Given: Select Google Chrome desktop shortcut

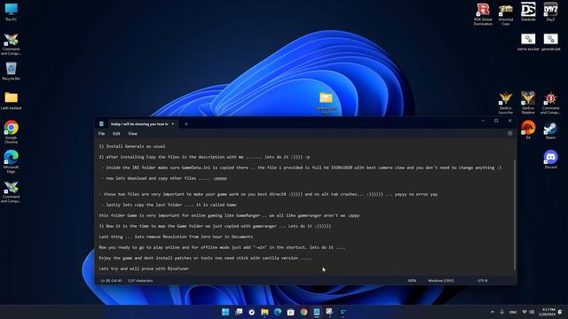Looking at the screenshot, I should pyautogui.click(x=11, y=132).
